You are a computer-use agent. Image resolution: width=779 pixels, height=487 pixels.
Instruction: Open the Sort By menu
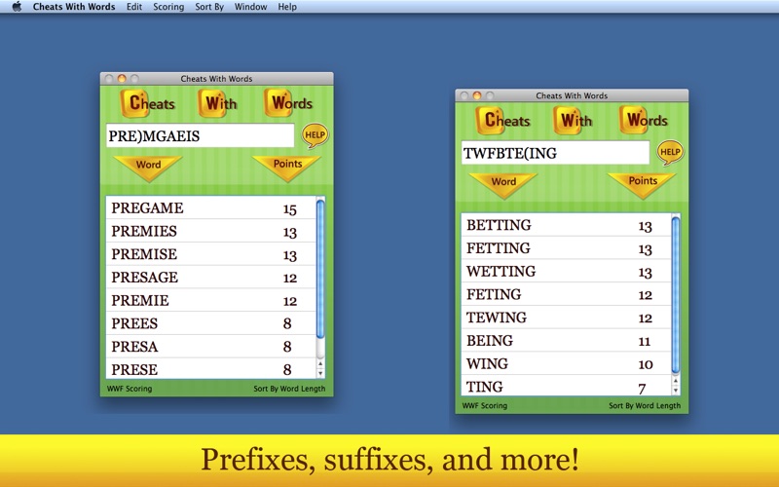209,7
